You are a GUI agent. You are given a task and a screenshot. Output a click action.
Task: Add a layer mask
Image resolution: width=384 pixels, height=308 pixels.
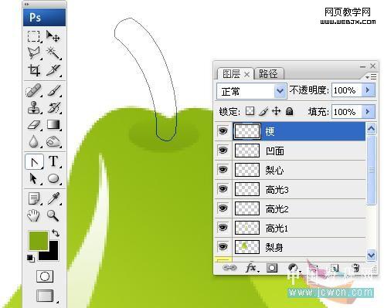point(272,268)
